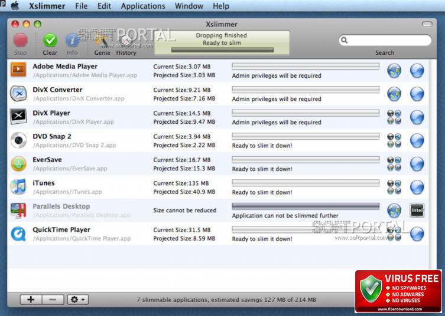Click the Ready to slim status progress bar
445x316 pixels.
click(222, 50)
